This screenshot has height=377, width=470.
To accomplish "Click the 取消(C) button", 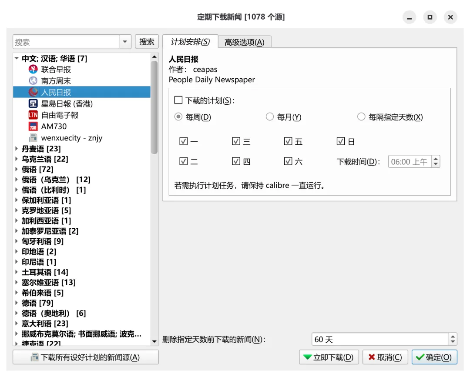I will (x=385, y=357).
